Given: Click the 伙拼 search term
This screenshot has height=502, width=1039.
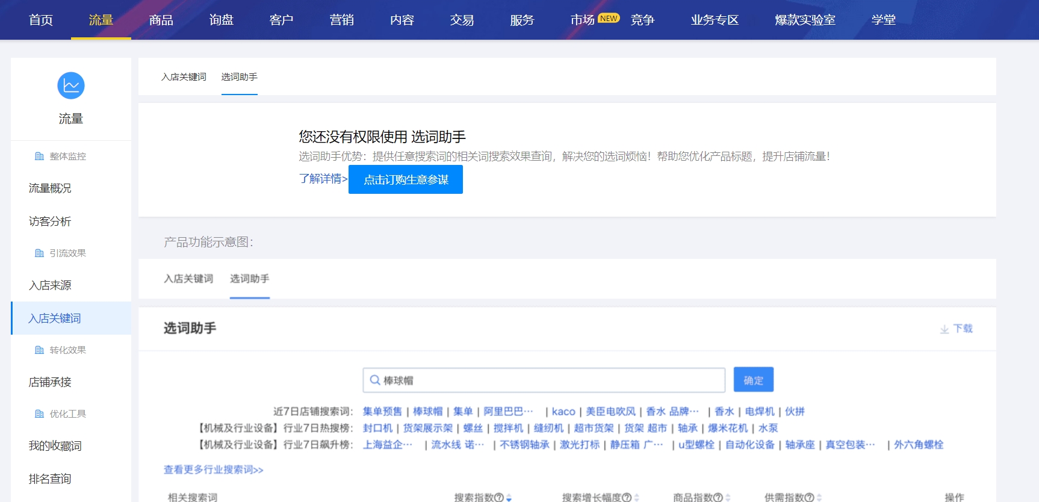Looking at the screenshot, I should pyautogui.click(x=795, y=412).
